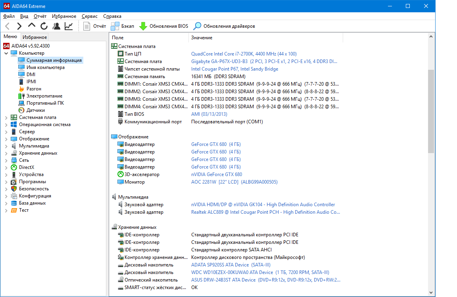
Task: Expand the Отображение tree node
Action: (x=6, y=139)
